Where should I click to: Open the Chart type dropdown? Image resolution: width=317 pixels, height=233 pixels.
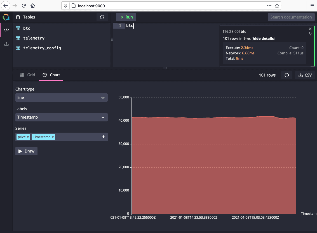(61, 98)
